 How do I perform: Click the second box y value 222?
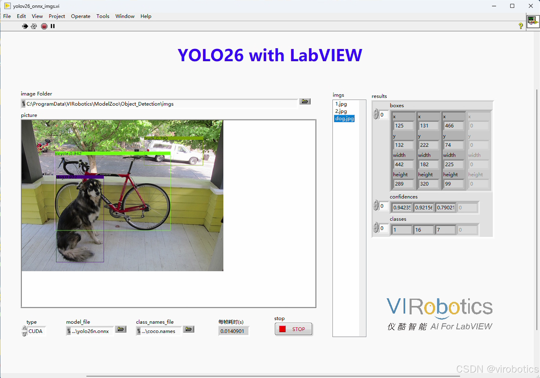pyautogui.click(x=428, y=145)
